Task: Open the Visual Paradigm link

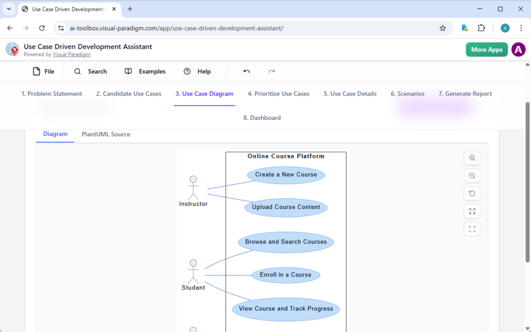Action: pos(72,54)
